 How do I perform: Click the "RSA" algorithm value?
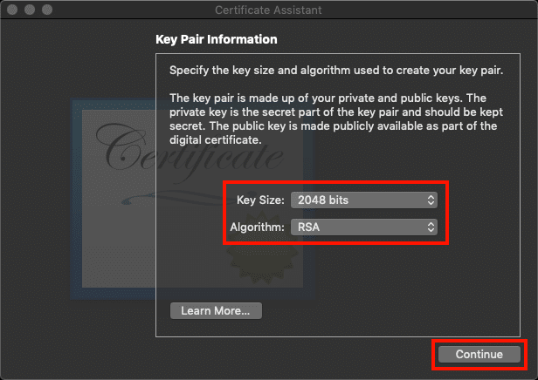pos(308,227)
